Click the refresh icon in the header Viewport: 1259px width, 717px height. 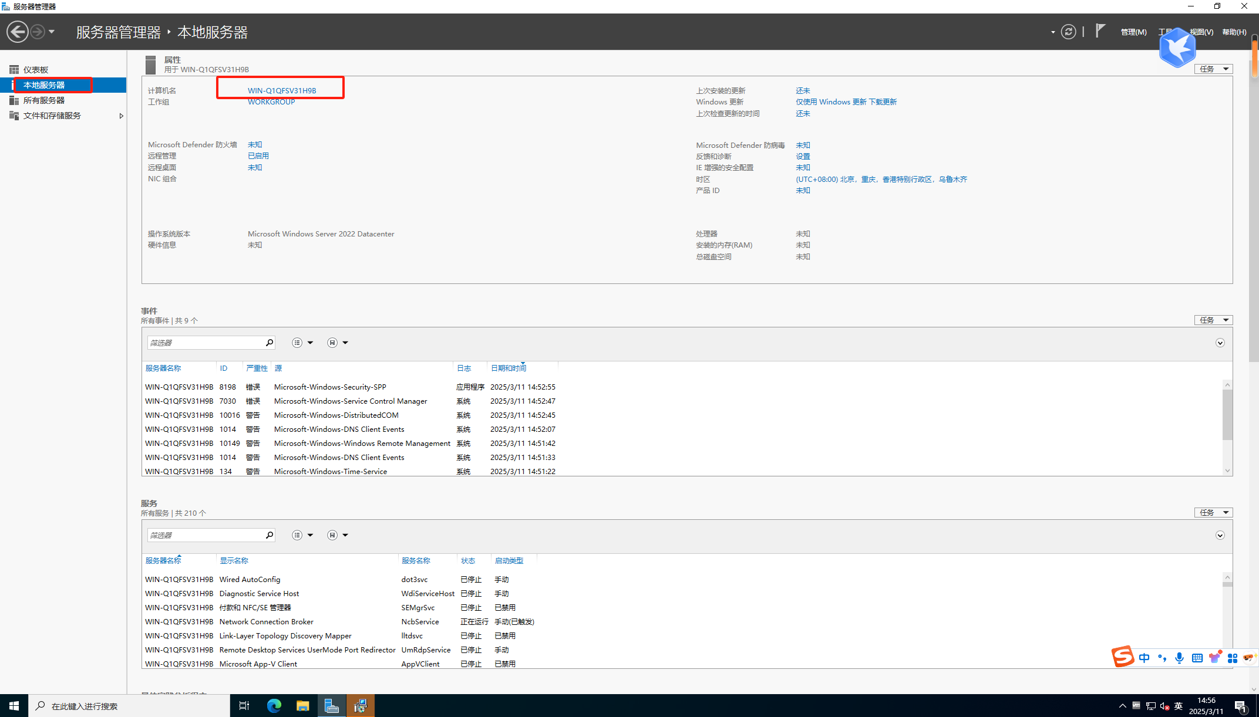point(1068,32)
